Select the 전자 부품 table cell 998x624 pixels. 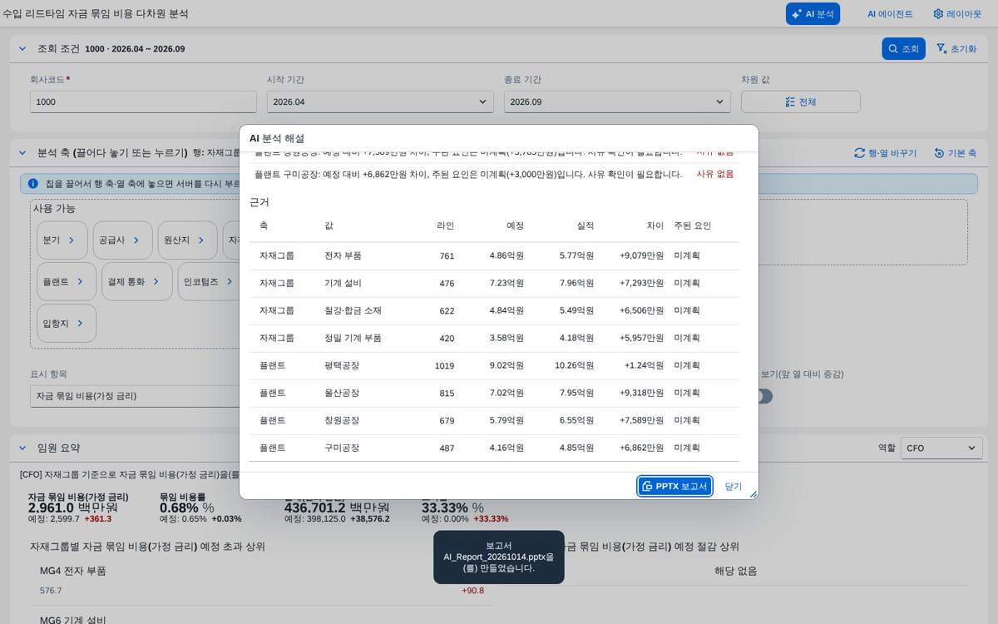click(x=343, y=255)
